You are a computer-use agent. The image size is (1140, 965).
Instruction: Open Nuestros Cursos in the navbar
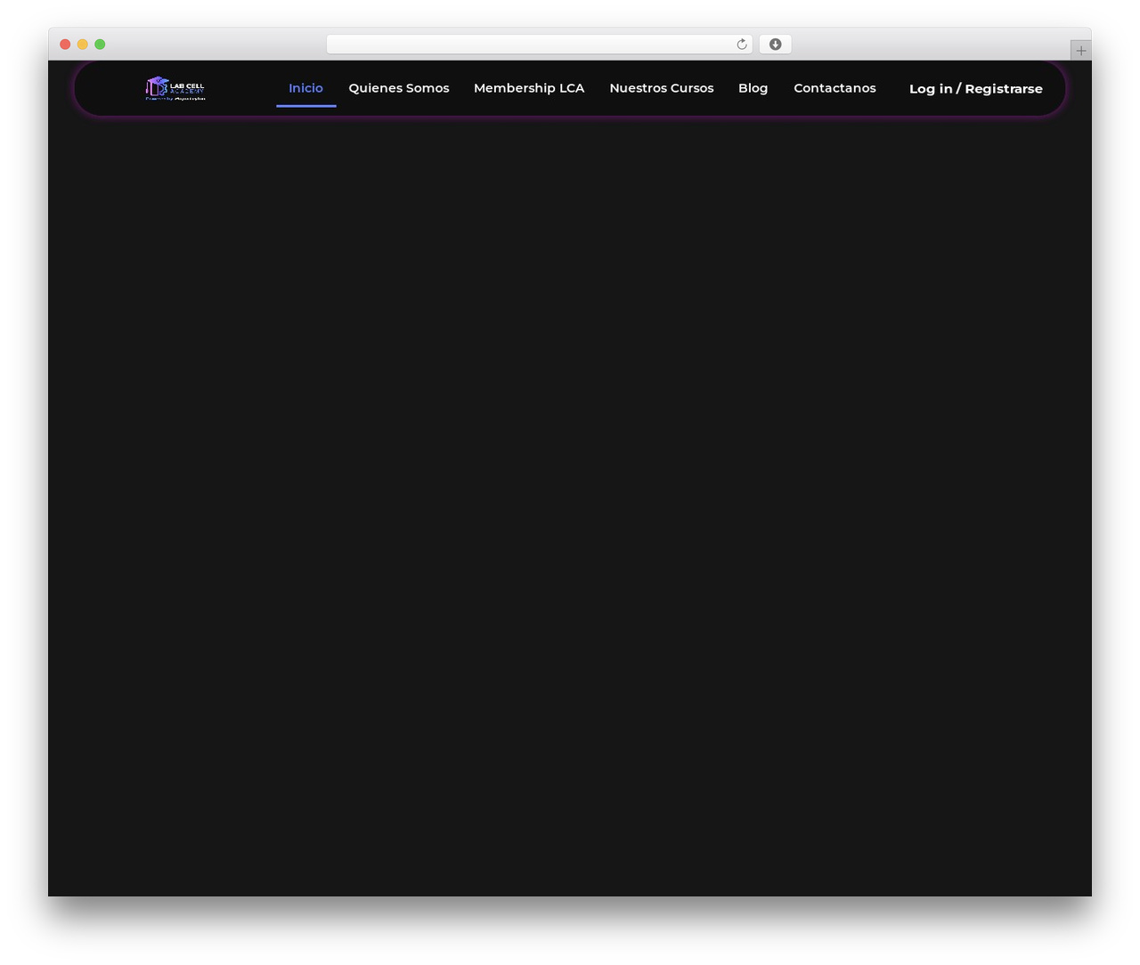[662, 88]
